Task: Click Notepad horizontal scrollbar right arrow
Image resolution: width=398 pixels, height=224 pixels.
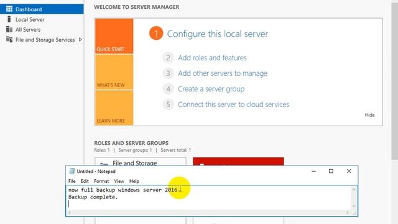Action: click(348, 213)
